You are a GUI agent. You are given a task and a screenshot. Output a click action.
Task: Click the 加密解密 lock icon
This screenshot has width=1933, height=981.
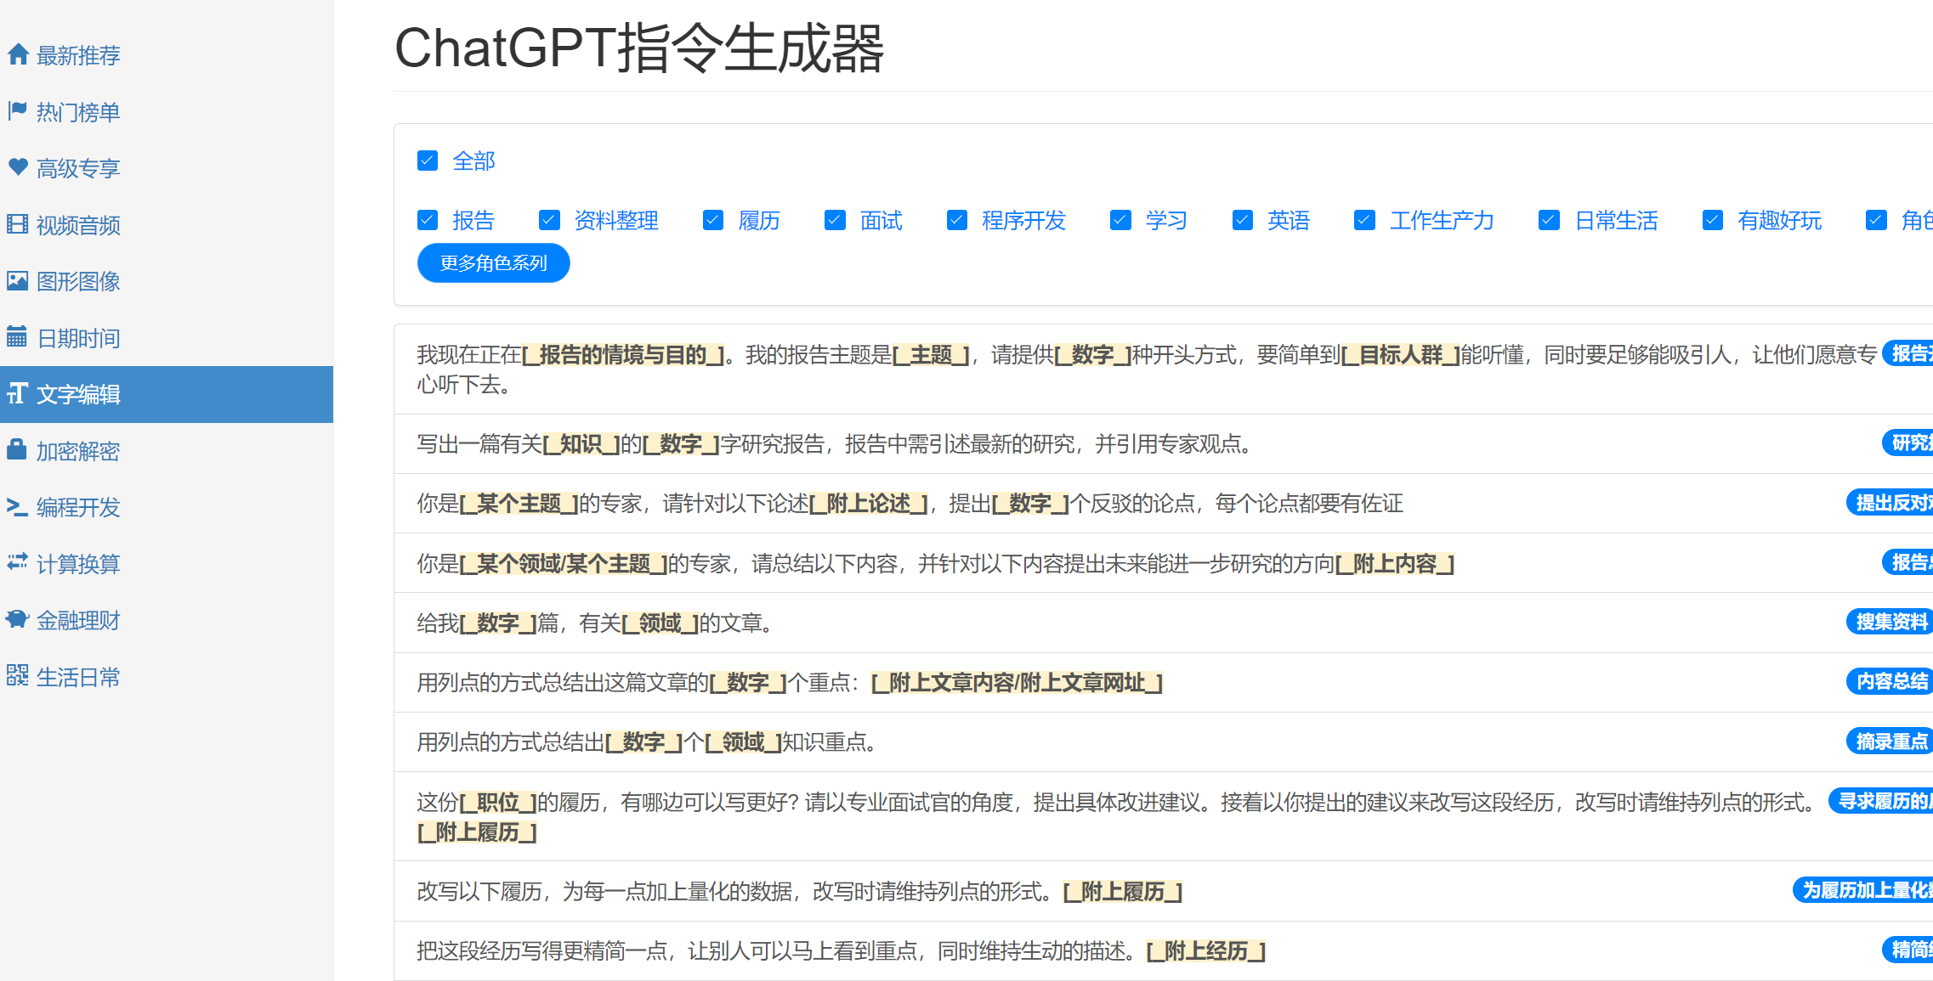18,450
